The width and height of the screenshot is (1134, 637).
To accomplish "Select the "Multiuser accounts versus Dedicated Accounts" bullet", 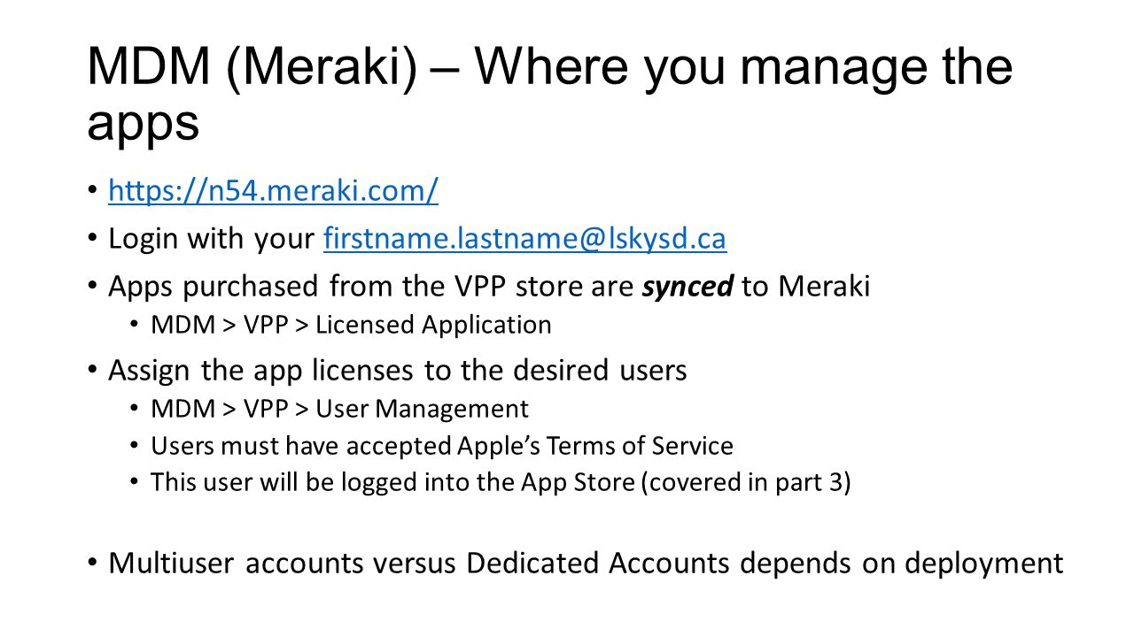I will (x=586, y=564).
